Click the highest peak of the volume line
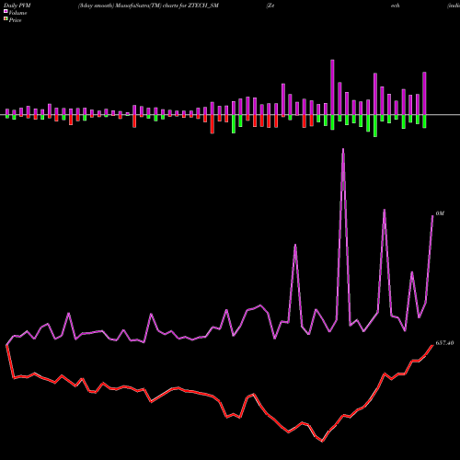Screen dimensions: 460x460 [x=343, y=150]
